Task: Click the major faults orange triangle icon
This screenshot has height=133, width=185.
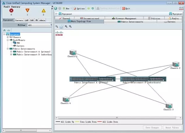Action: [27, 11]
